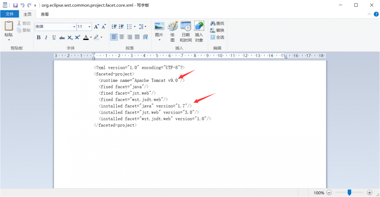Open WordPad help question mark icon

pos(376,14)
